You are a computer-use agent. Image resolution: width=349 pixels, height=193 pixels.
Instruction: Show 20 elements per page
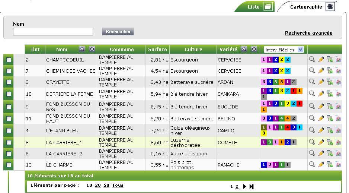point(98,185)
